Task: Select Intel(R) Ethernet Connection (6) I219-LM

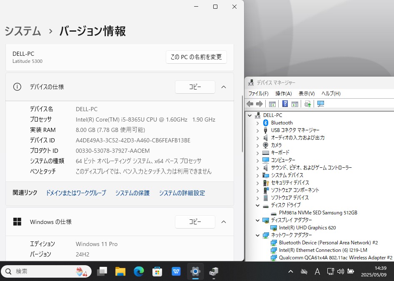Action: [x=323, y=250]
